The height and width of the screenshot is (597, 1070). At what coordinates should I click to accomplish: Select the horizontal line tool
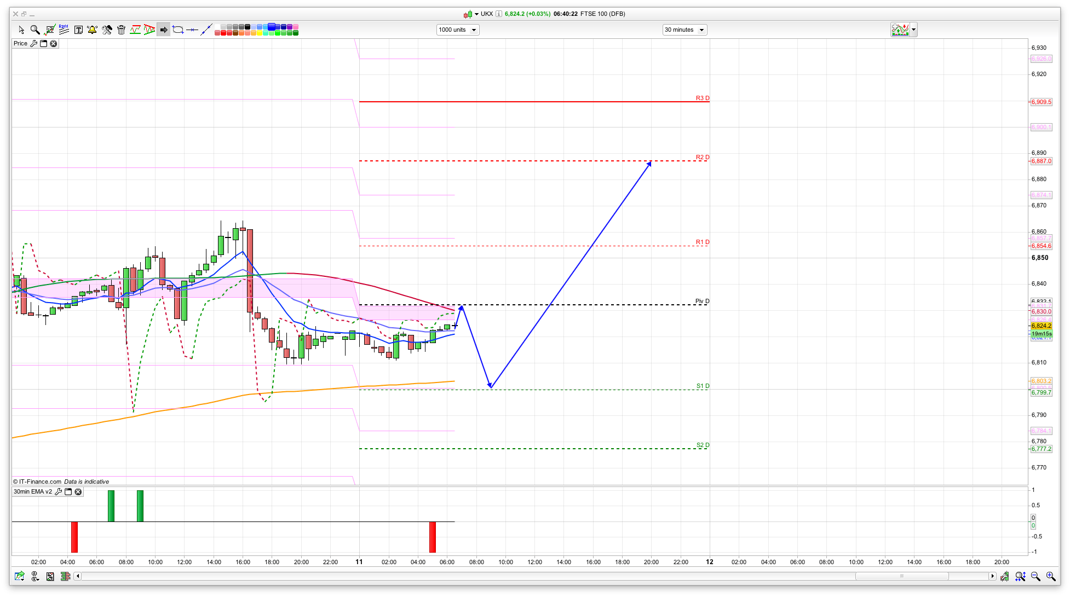(192, 30)
